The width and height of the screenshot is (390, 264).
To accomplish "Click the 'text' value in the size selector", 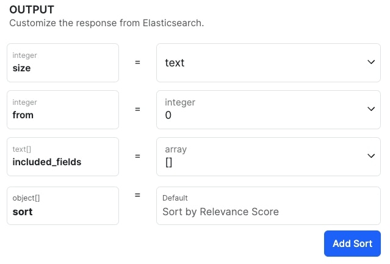I will coord(175,63).
